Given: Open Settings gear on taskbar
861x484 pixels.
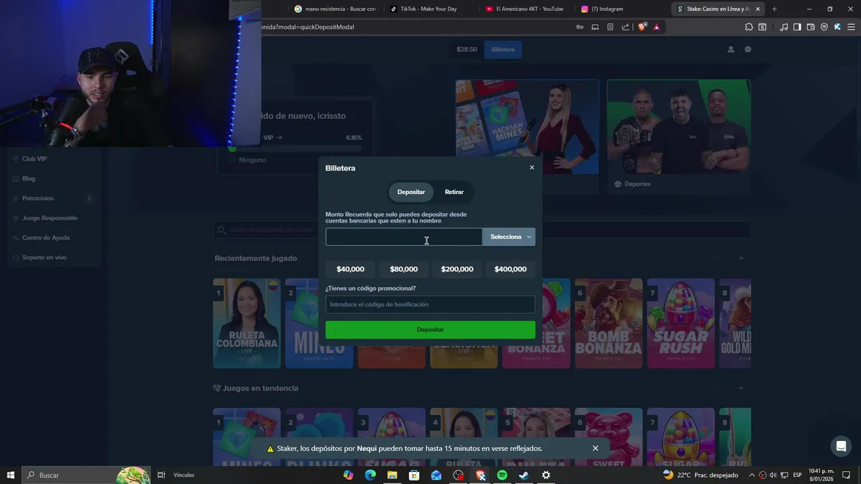Looking at the screenshot, I should click(x=546, y=475).
